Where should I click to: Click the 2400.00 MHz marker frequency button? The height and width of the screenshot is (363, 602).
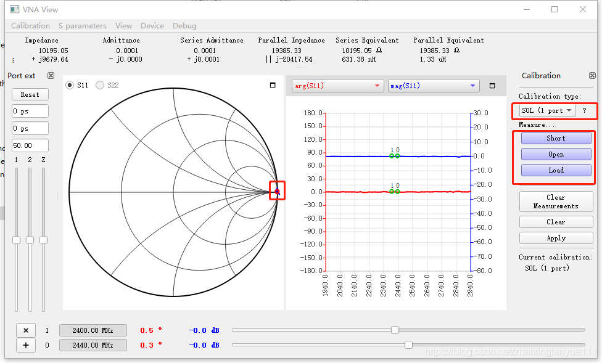93,330
